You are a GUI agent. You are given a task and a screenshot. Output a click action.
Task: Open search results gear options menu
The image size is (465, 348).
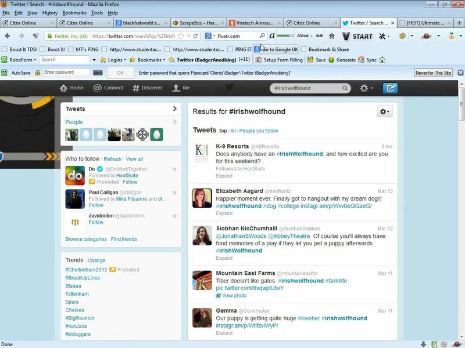pos(385,111)
